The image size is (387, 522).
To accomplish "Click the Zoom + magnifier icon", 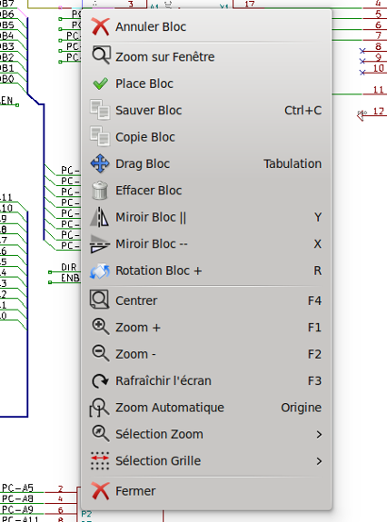I will pyautogui.click(x=100, y=327).
